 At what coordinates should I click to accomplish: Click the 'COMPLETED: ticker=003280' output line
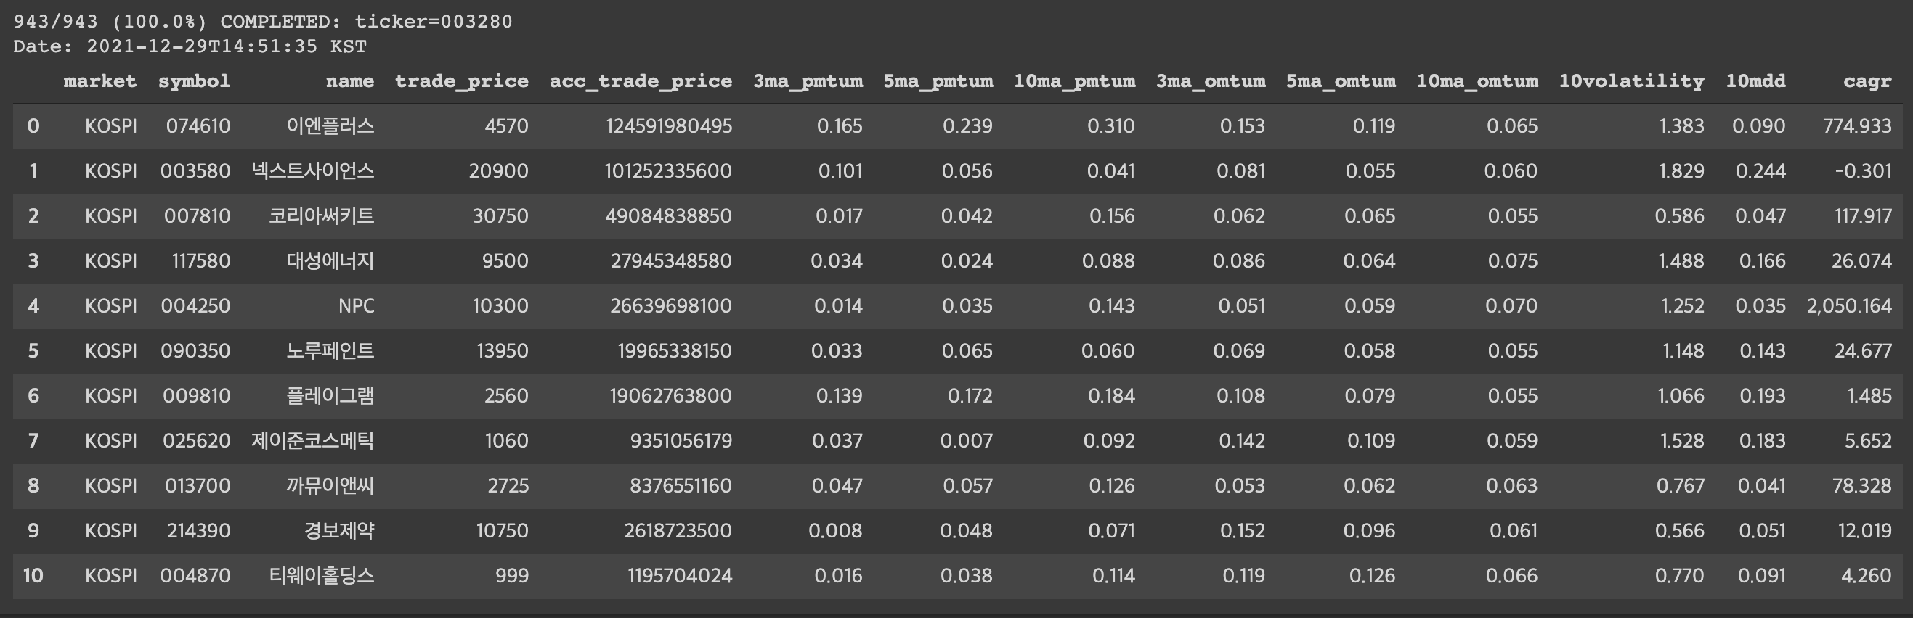click(366, 22)
